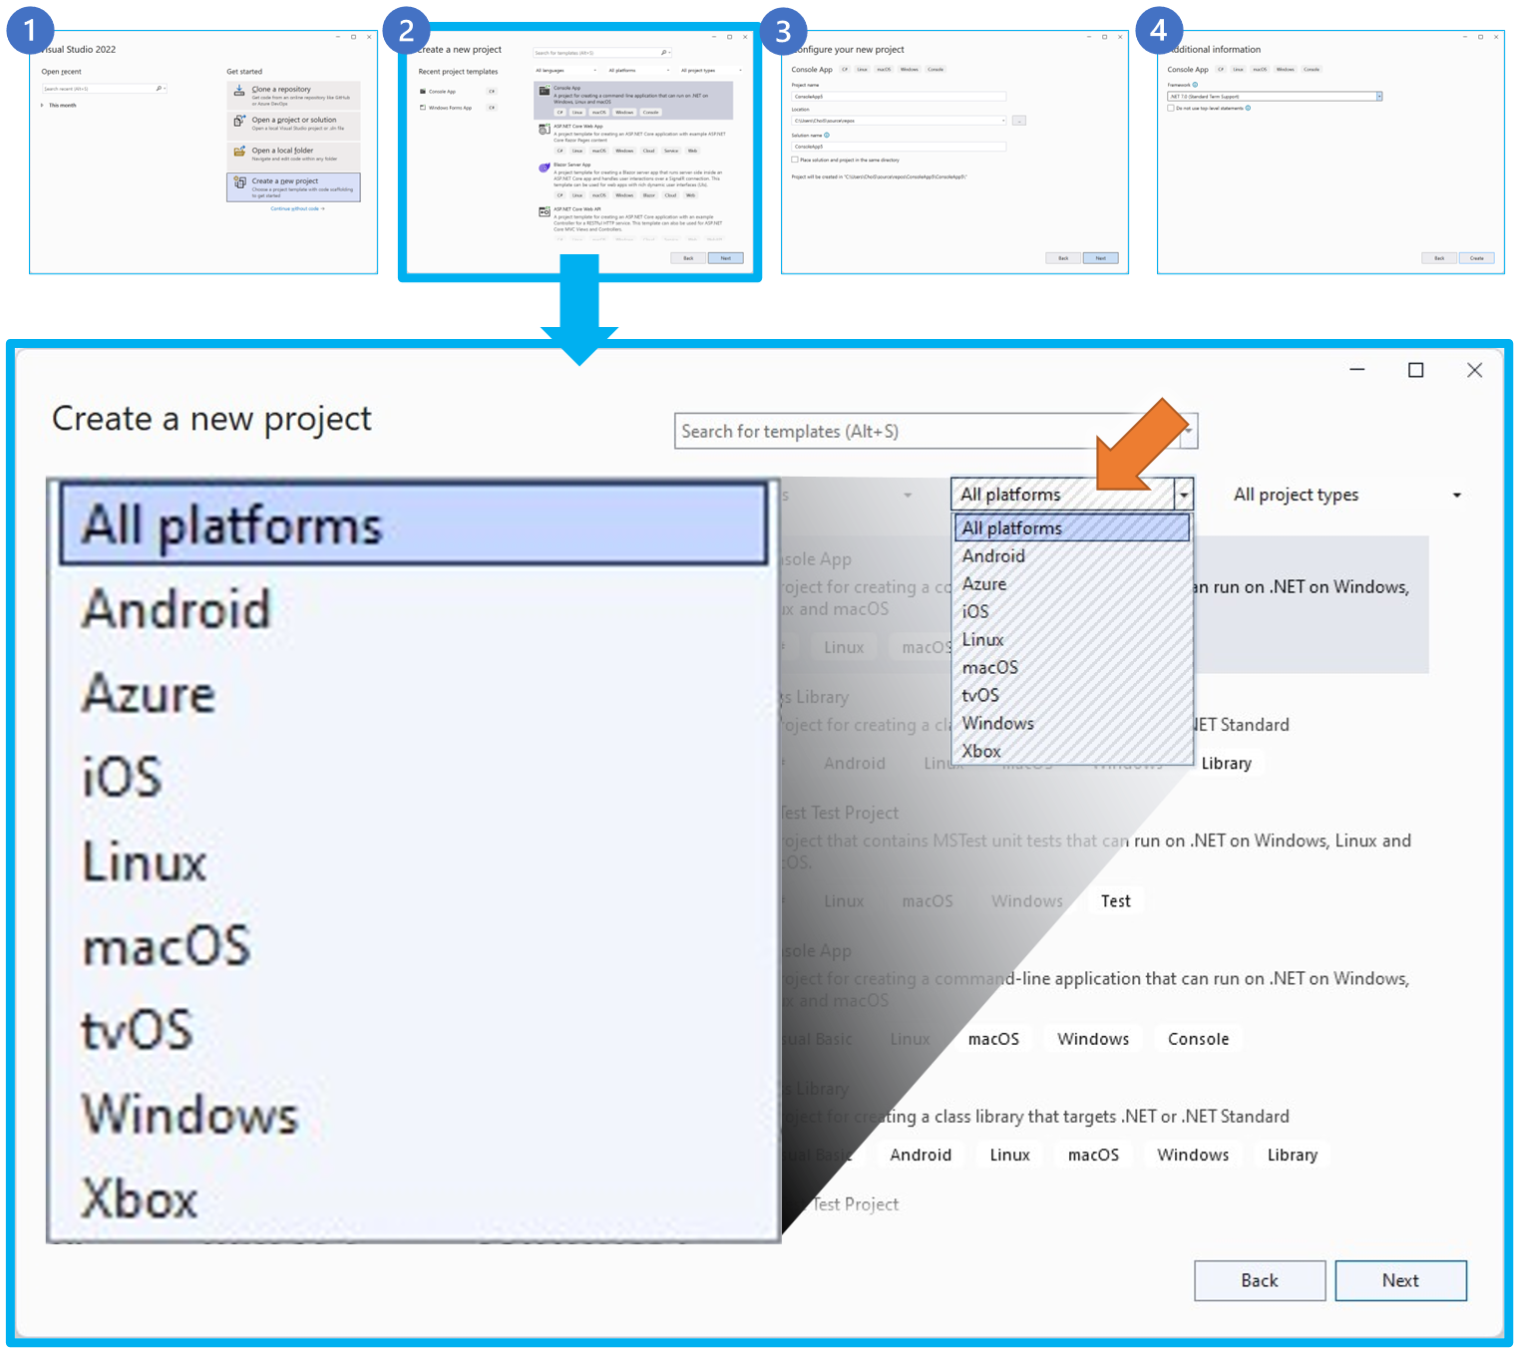1514x1348 pixels.
Task: Click Create in the Additional information window
Action: [x=1477, y=258]
